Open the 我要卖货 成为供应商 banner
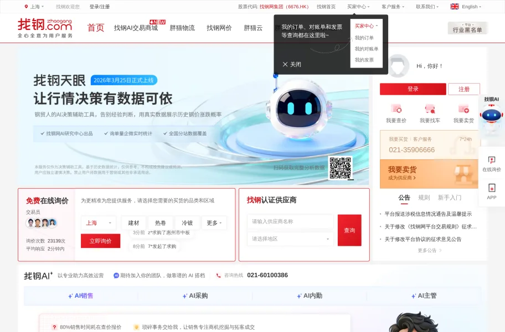 point(429,174)
